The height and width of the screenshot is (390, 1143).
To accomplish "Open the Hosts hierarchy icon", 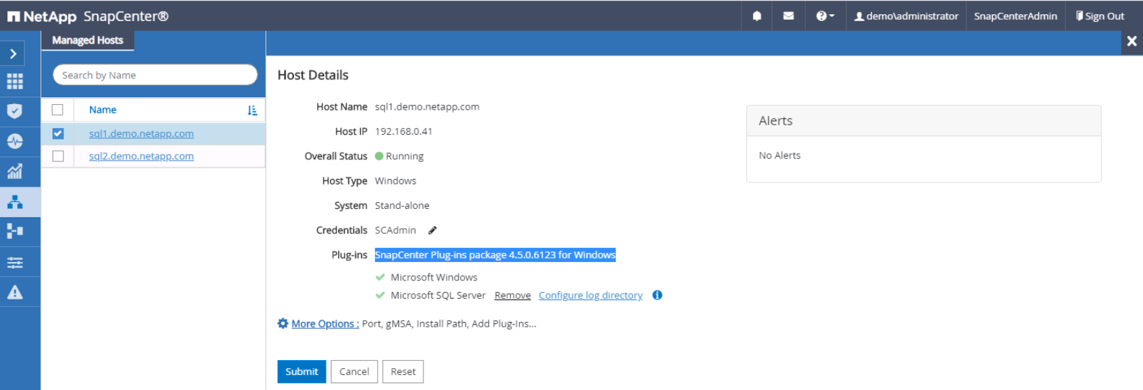I will [x=14, y=202].
